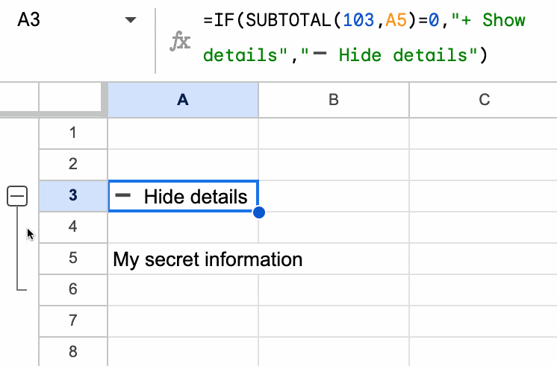Select row 7 header

pyautogui.click(x=73, y=321)
